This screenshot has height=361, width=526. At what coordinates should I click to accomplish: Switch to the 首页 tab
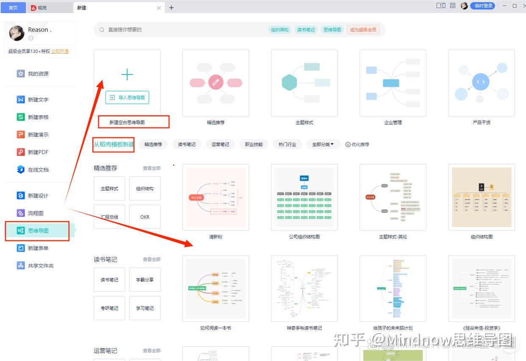click(14, 8)
